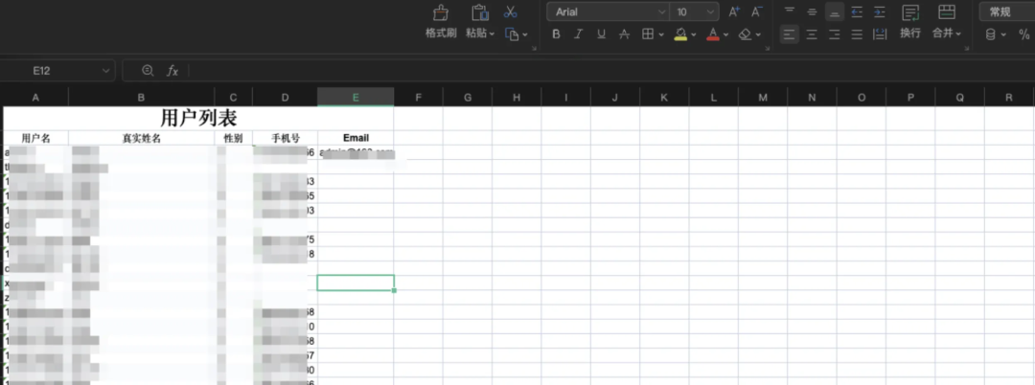This screenshot has height=385, width=1035.
Task: Select column header B
Action: pos(141,98)
